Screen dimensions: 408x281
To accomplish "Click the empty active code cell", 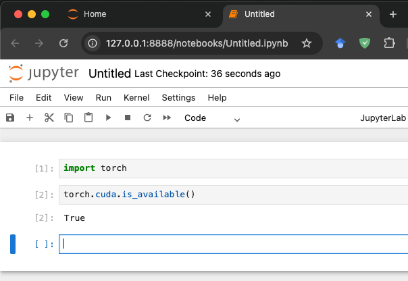I will pyautogui.click(x=233, y=244).
